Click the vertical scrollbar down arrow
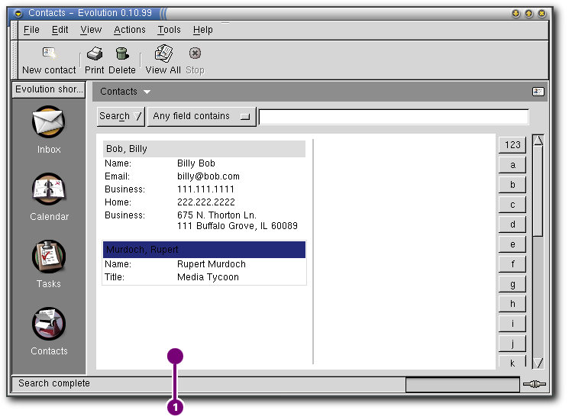572x420 pixels. click(538, 363)
